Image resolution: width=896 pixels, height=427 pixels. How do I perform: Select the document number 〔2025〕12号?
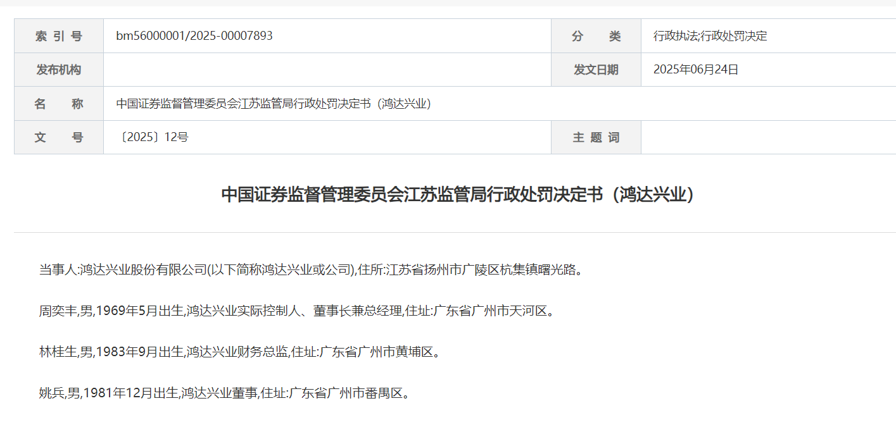tap(152, 137)
